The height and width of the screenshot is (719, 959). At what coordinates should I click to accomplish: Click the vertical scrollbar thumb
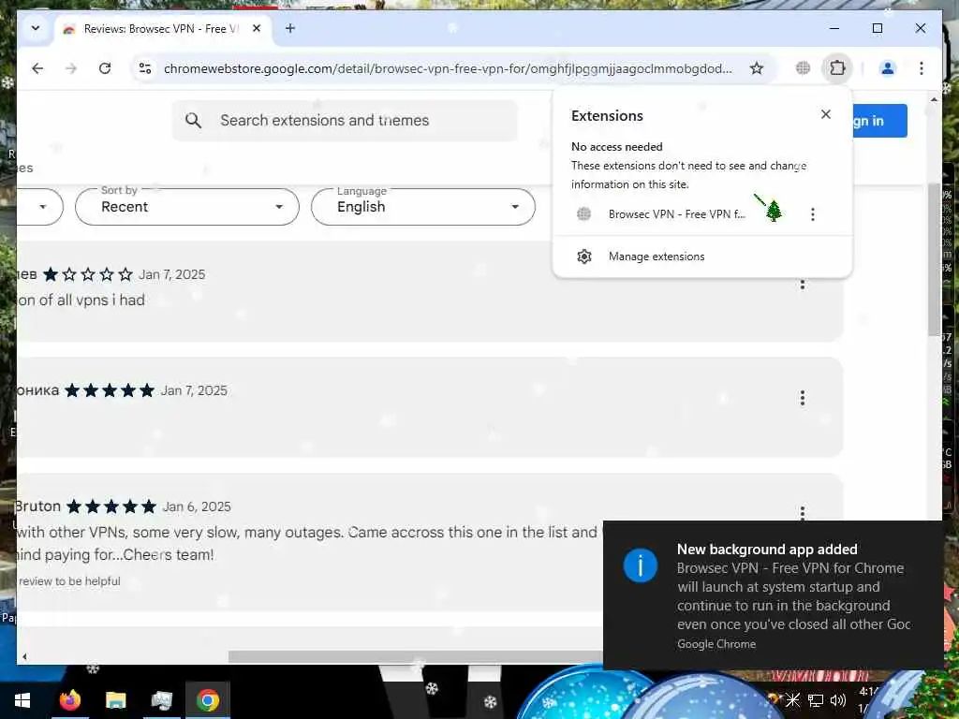click(934, 258)
